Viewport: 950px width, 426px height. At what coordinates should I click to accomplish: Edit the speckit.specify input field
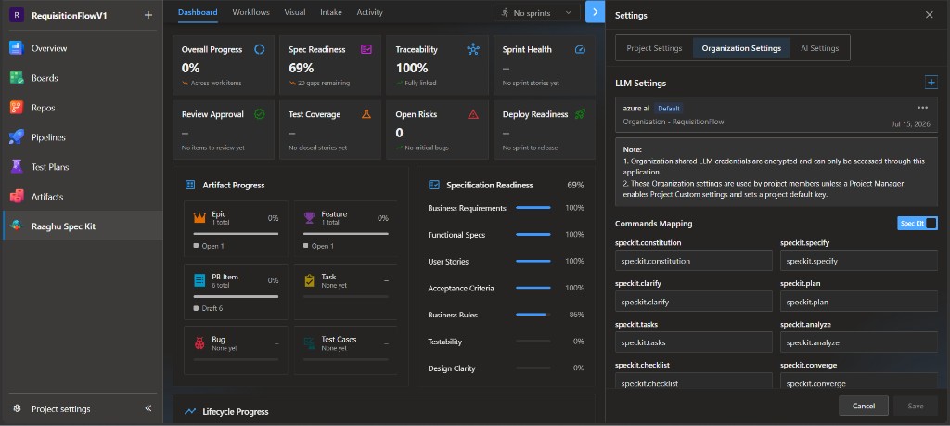[858, 261]
